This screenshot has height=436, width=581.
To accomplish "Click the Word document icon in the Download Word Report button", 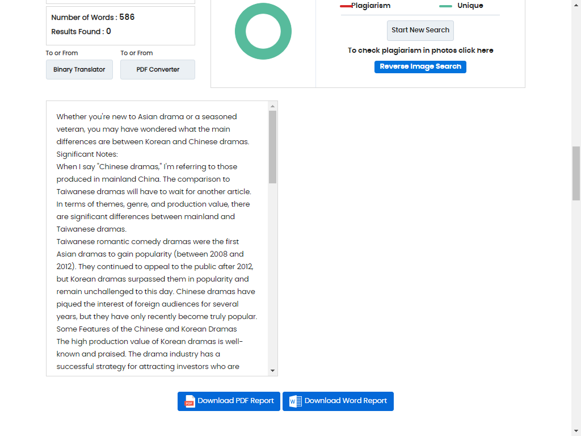I will coord(295,401).
